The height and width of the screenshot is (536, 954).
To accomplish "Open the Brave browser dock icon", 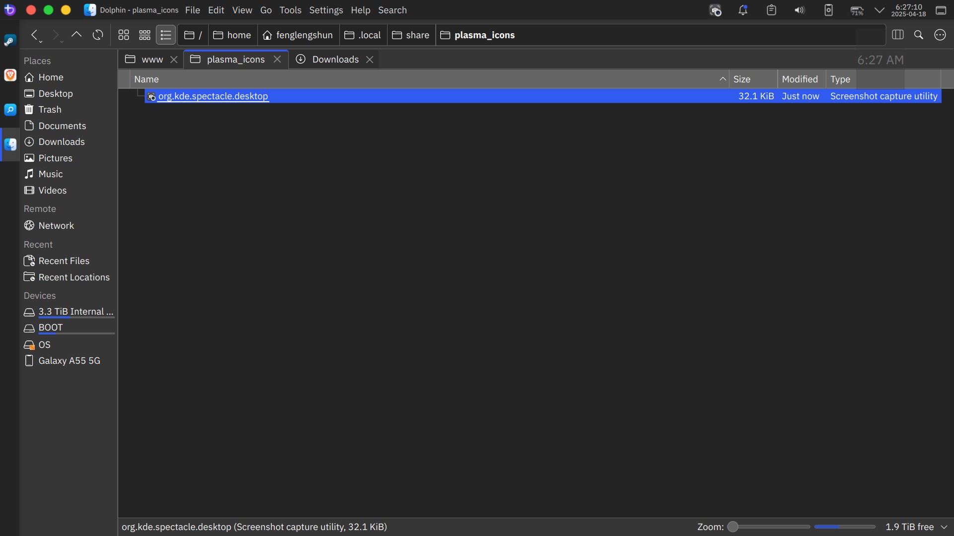I will (10, 75).
